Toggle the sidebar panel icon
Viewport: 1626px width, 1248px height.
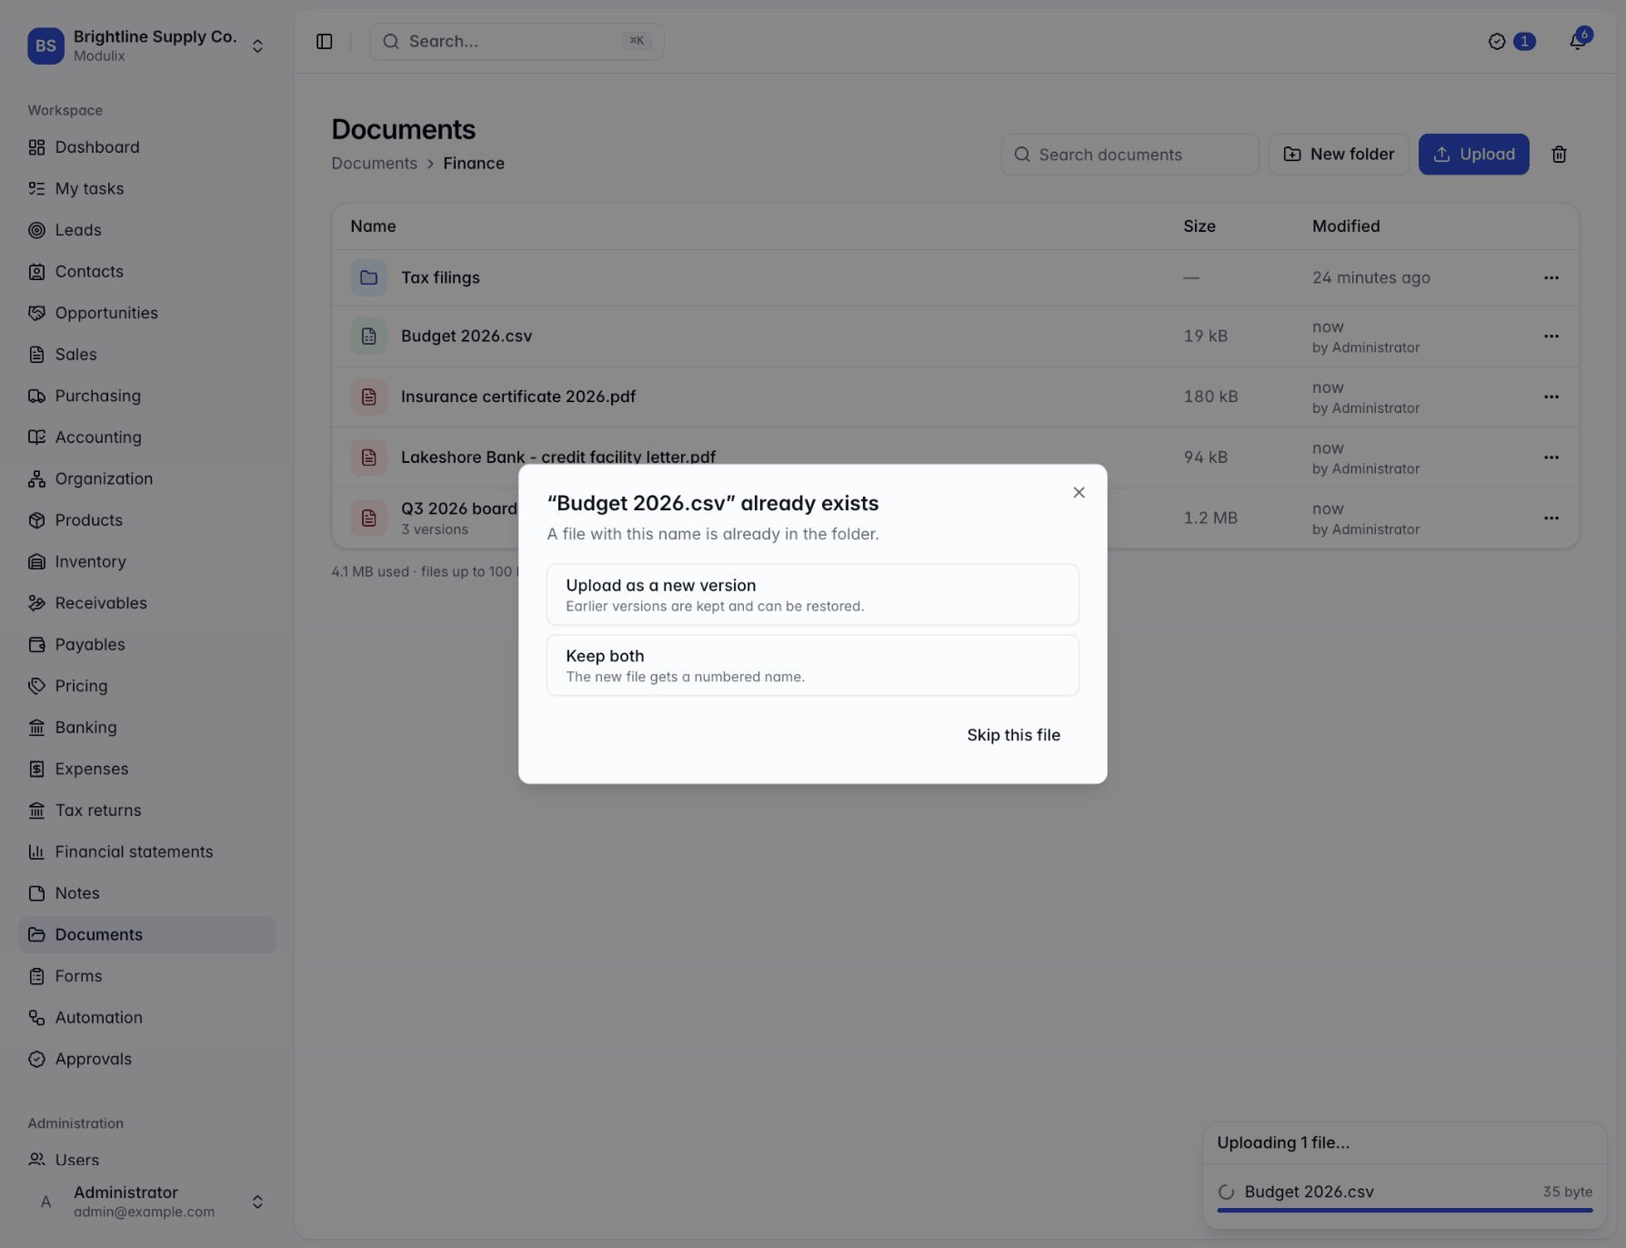[x=324, y=42]
